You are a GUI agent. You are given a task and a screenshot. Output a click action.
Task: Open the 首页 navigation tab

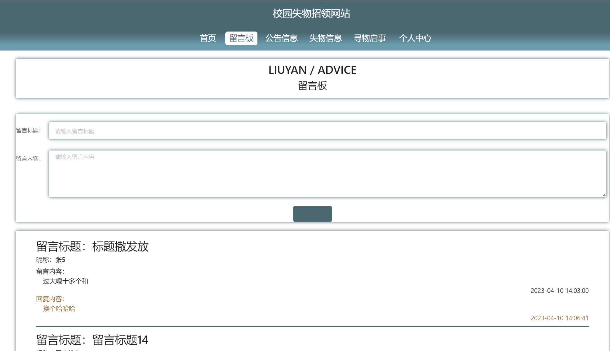coord(208,38)
